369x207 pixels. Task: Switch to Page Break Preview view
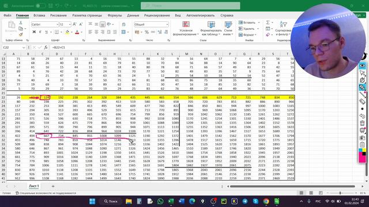tap(321, 193)
